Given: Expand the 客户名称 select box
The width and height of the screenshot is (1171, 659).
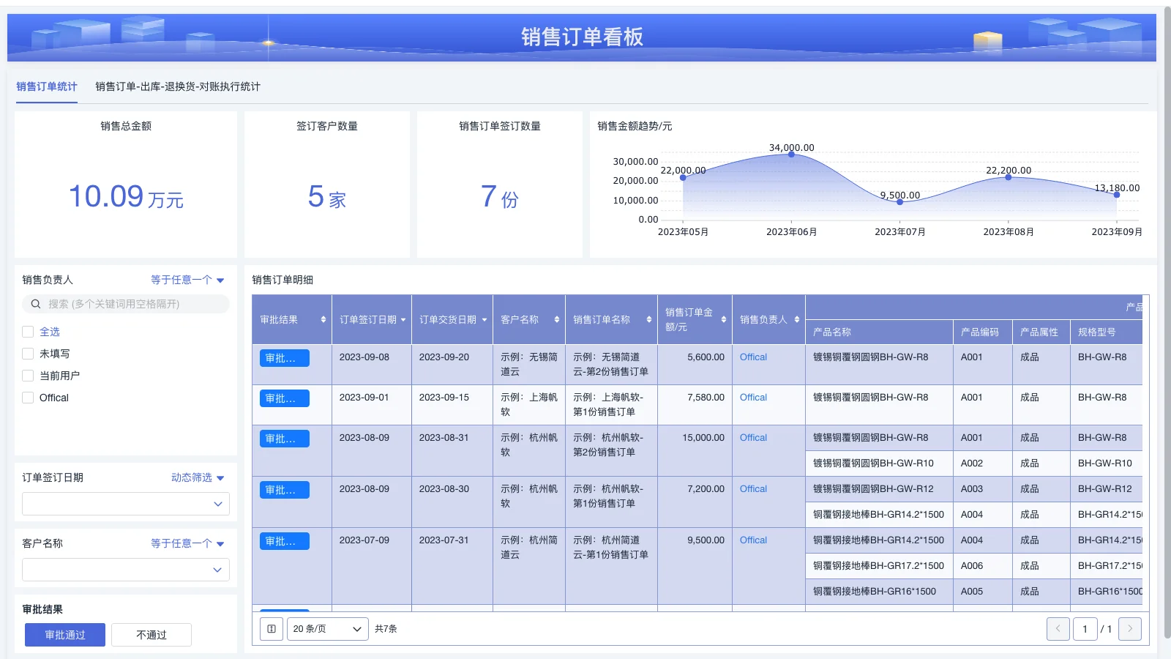Looking at the screenshot, I should click(x=126, y=570).
